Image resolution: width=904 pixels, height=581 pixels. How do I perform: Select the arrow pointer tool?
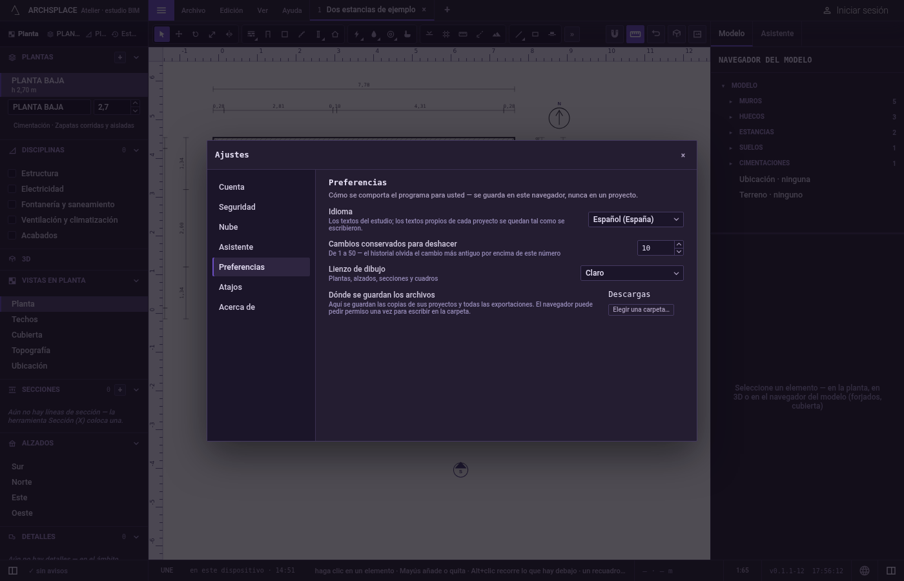pos(162,34)
